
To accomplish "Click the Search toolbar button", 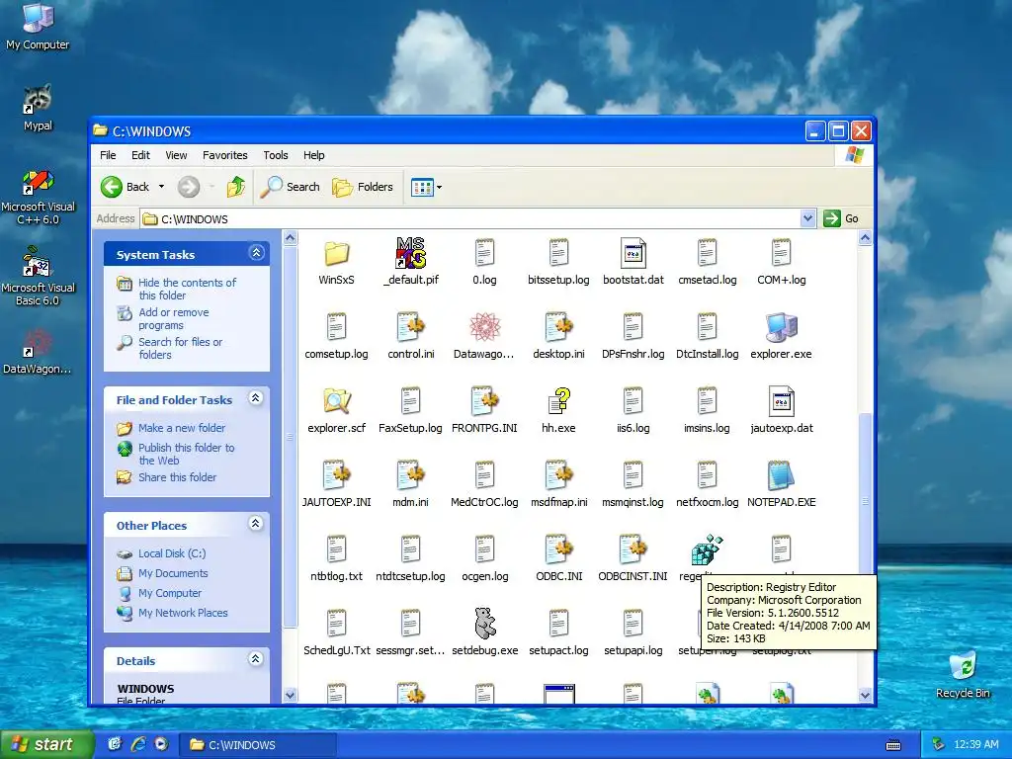I will 290,187.
